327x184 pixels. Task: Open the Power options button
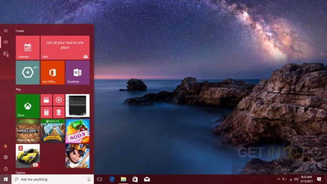coord(6,169)
